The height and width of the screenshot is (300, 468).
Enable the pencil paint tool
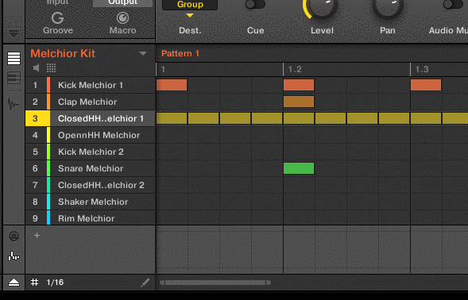[x=145, y=283]
